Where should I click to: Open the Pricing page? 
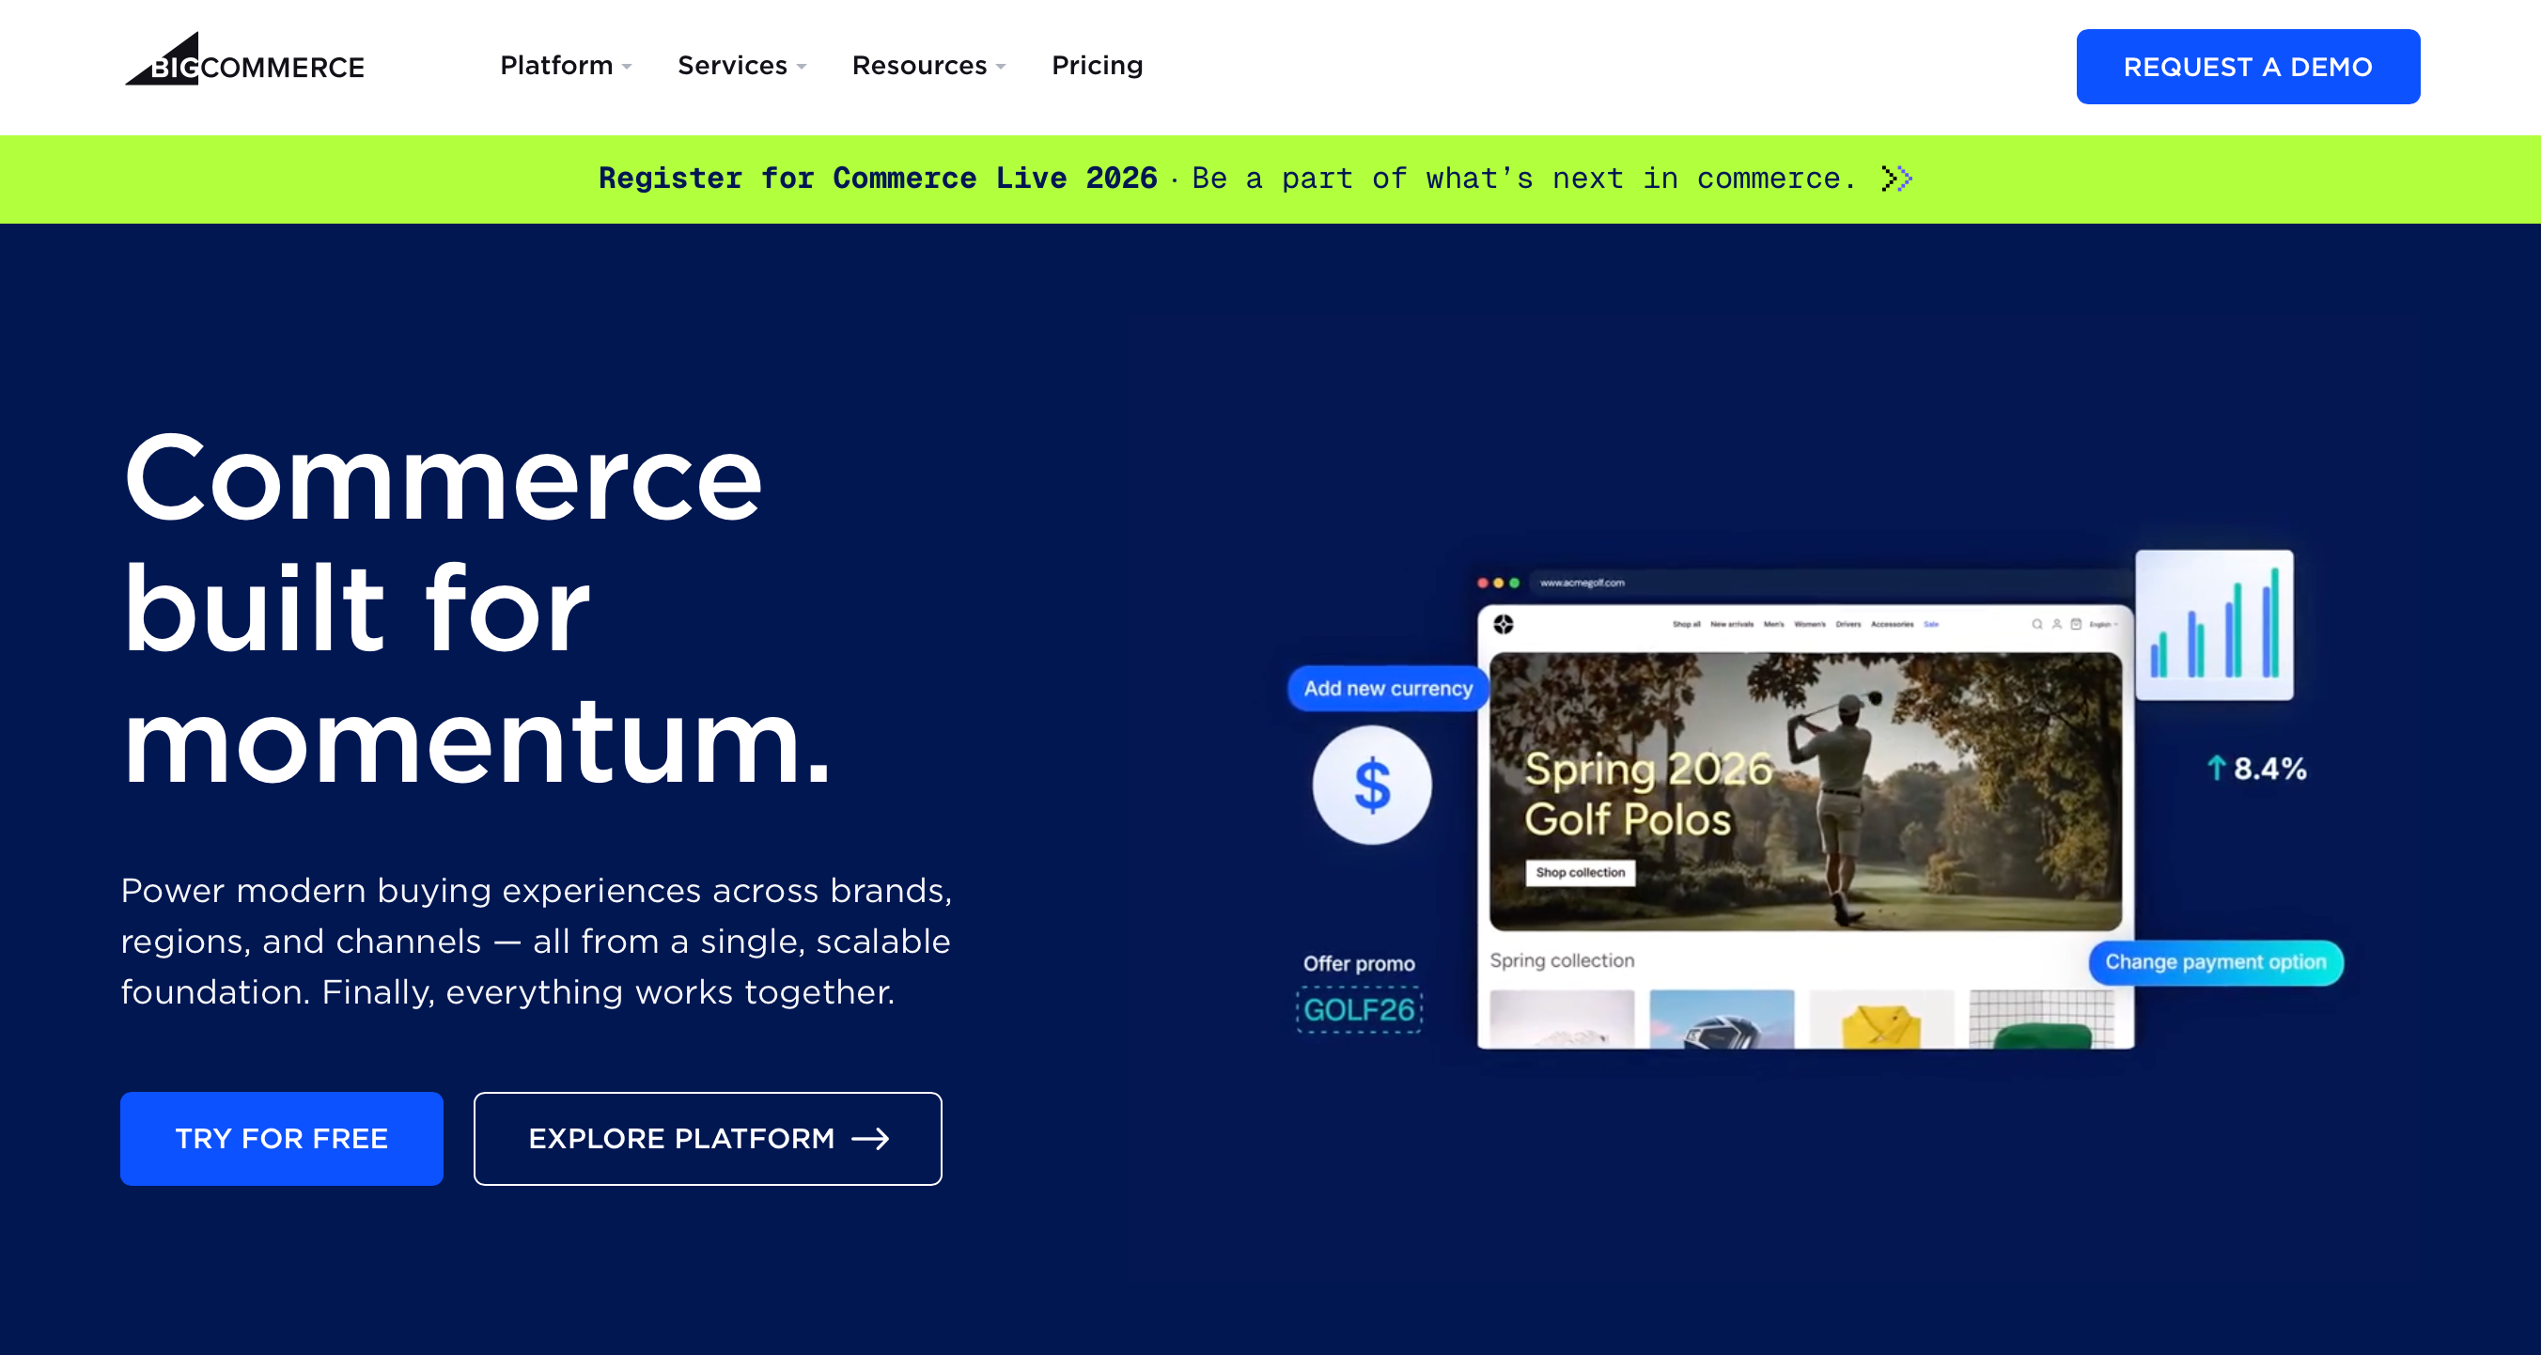[1097, 66]
